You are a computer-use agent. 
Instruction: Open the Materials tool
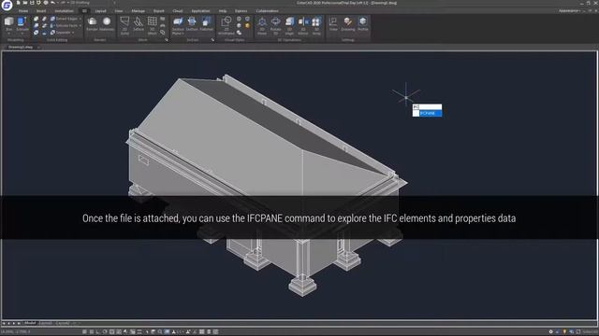(107, 24)
